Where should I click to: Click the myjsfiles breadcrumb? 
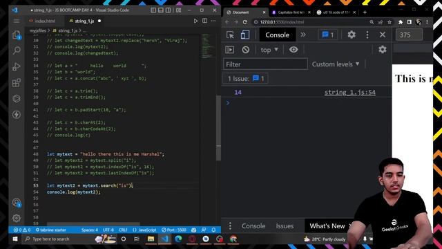(38, 30)
